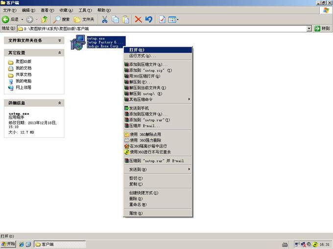Select the setup.exe file icon
The image size is (333, 249).
click(77, 43)
